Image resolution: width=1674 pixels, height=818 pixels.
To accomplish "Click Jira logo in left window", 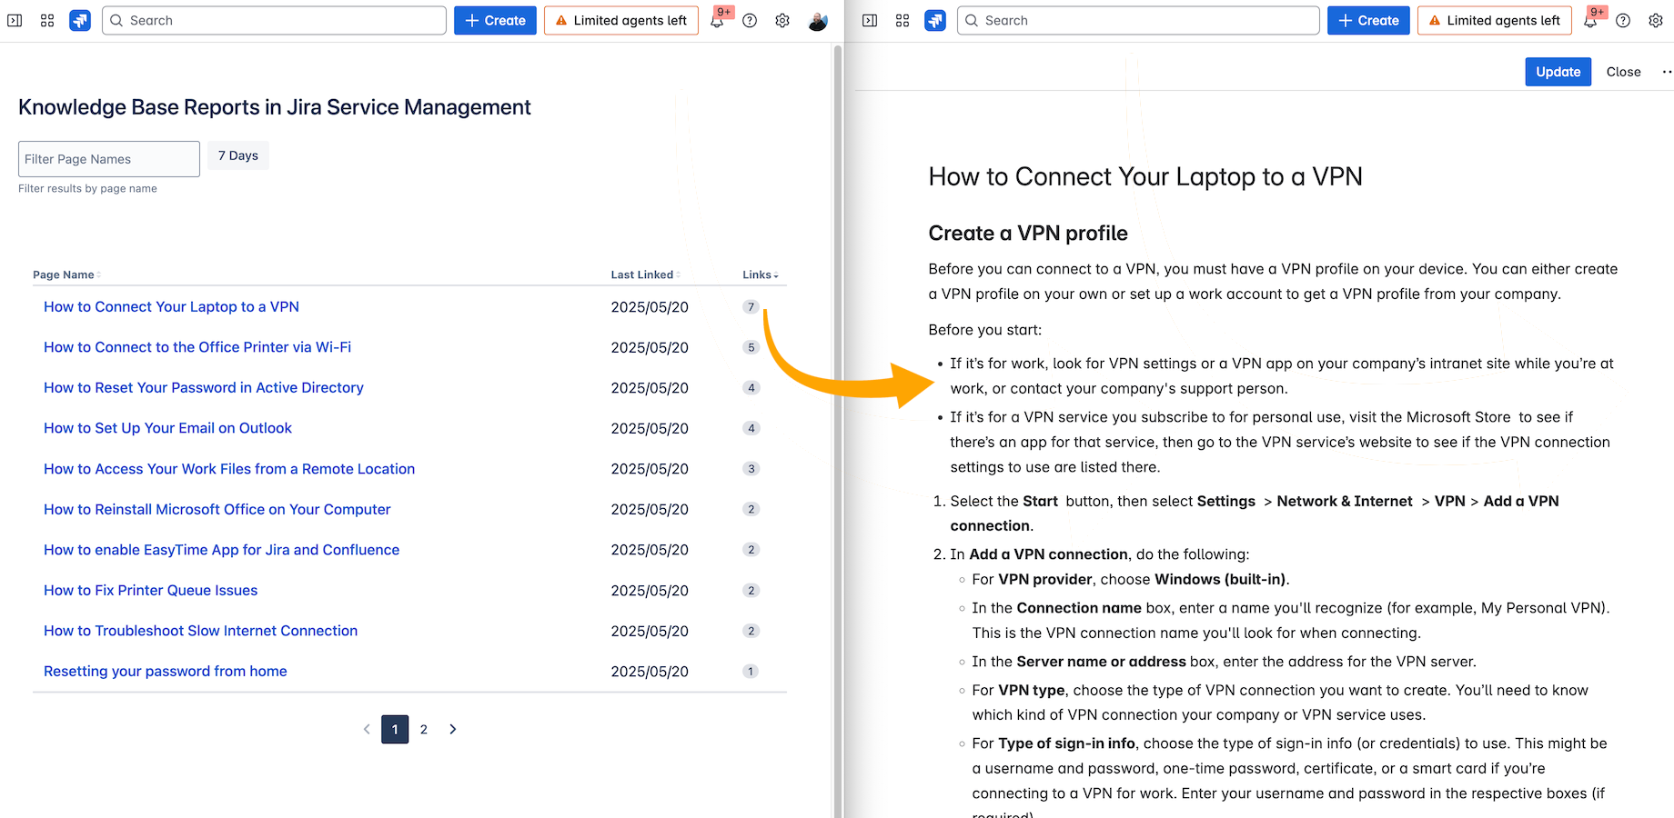I will (80, 20).
